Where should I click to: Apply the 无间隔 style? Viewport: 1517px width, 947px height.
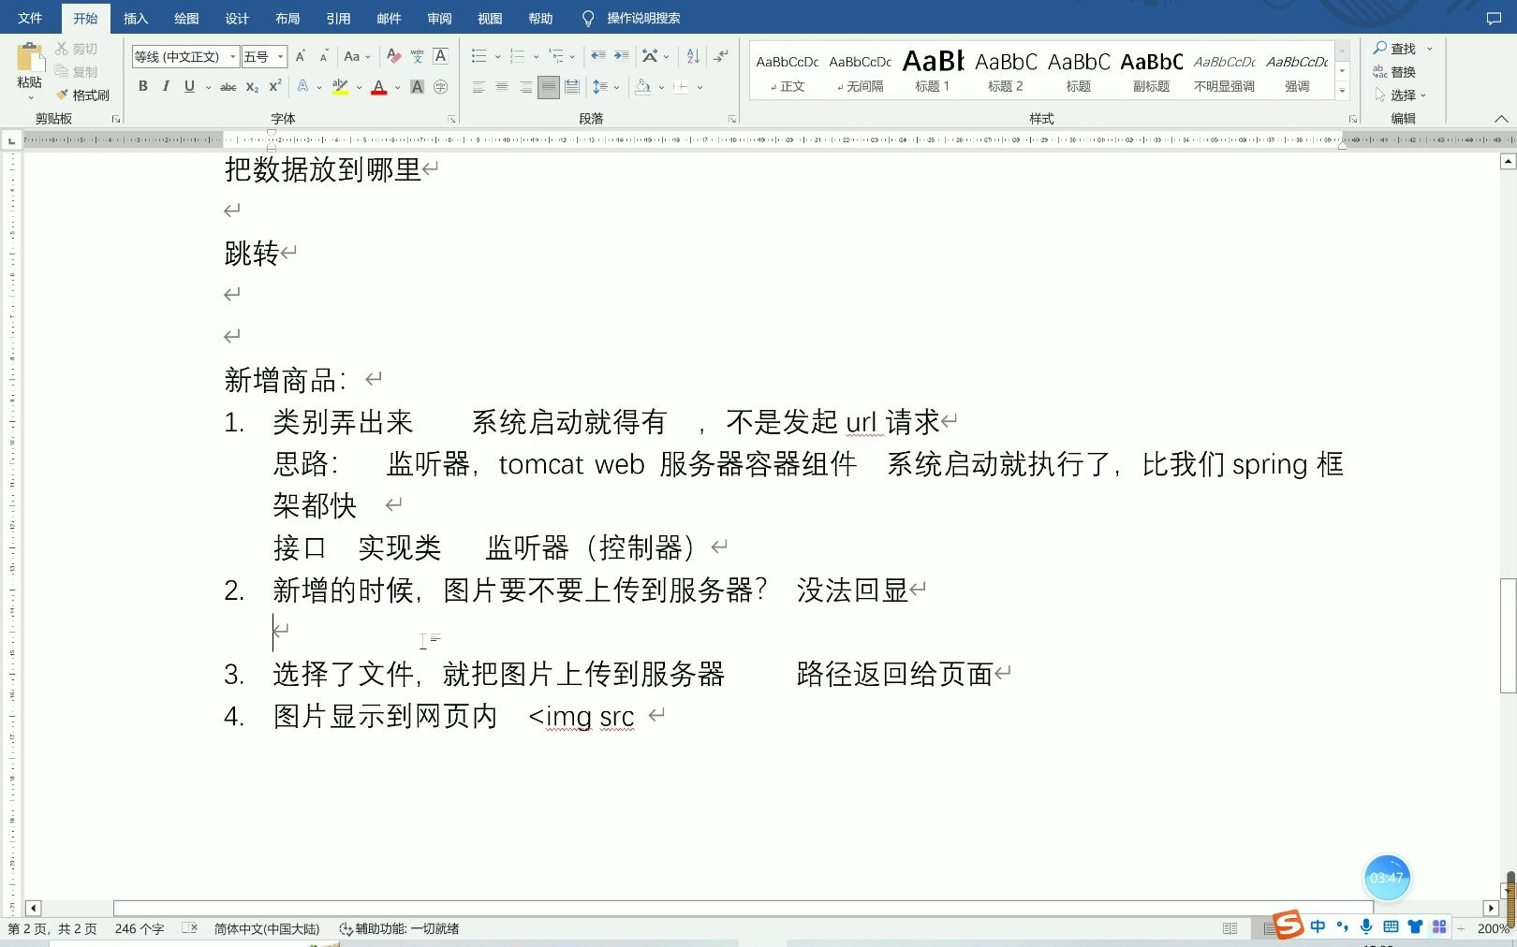click(x=860, y=70)
